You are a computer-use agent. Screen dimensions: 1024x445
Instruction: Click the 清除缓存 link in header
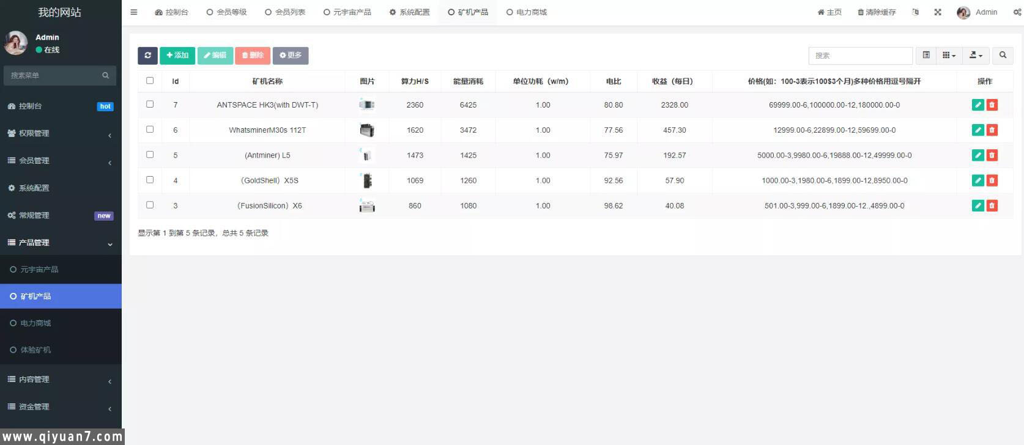click(877, 12)
